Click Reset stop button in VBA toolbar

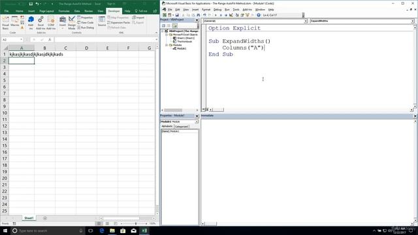coord(226,15)
